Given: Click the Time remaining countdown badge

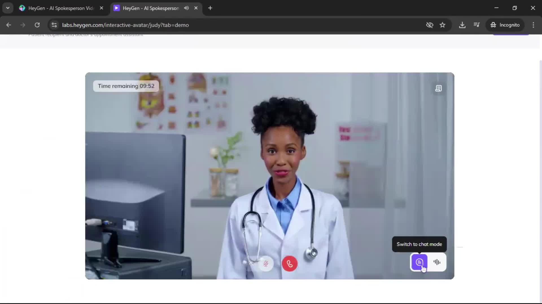Looking at the screenshot, I should tap(126, 86).
